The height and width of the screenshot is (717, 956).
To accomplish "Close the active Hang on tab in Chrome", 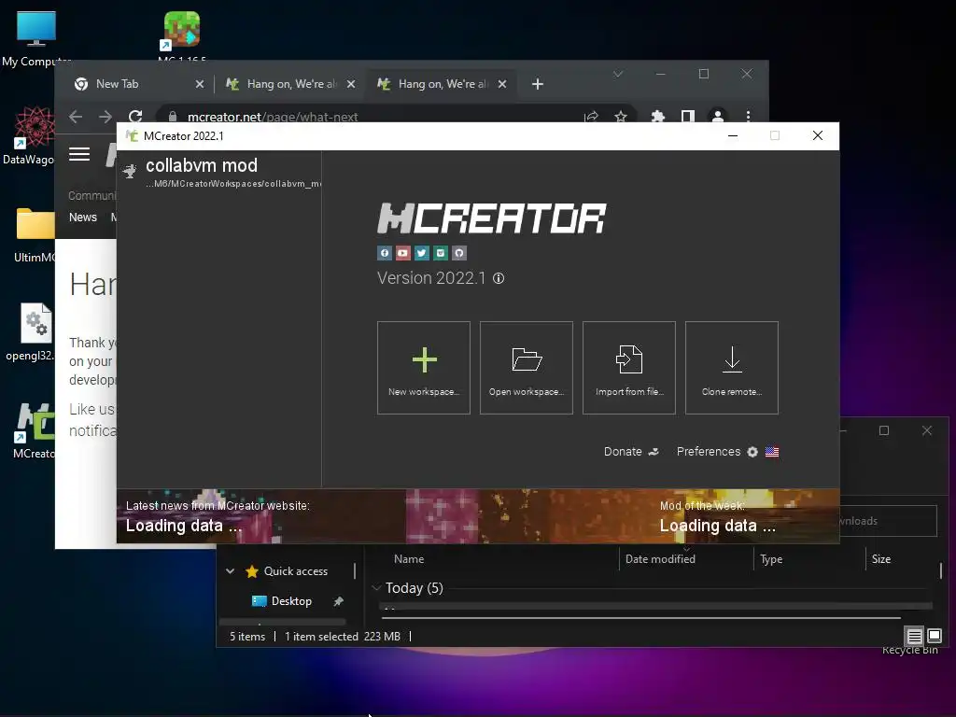I will click(x=501, y=84).
